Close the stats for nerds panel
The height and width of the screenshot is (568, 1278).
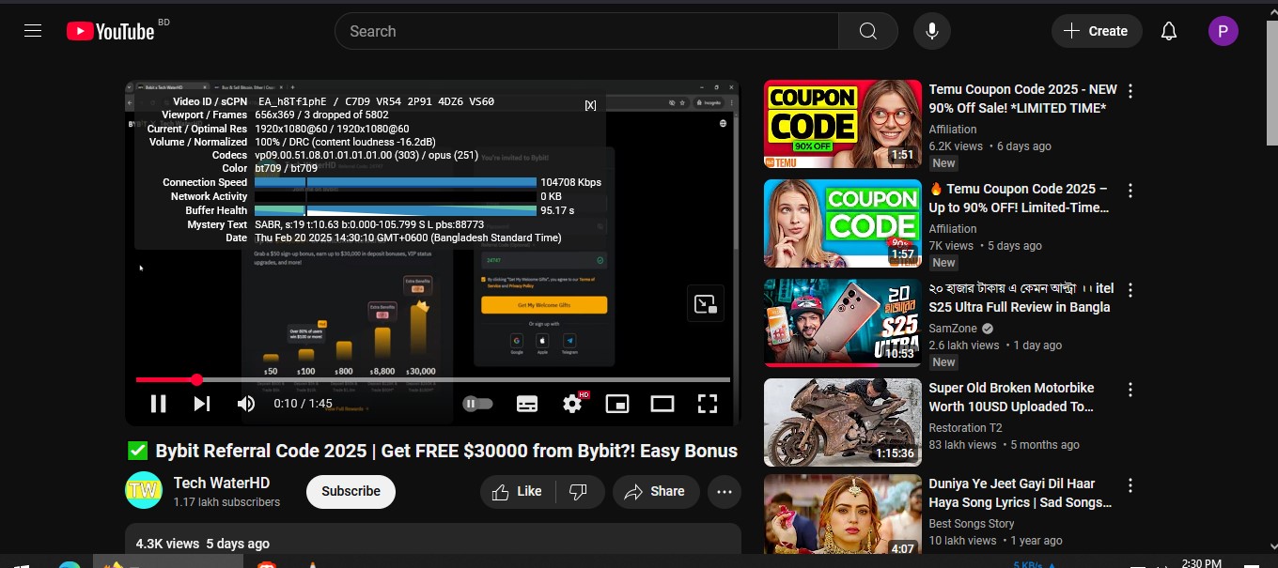(x=590, y=105)
